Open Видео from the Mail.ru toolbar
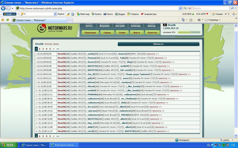The height and width of the screenshot is (148, 238). 120,14
